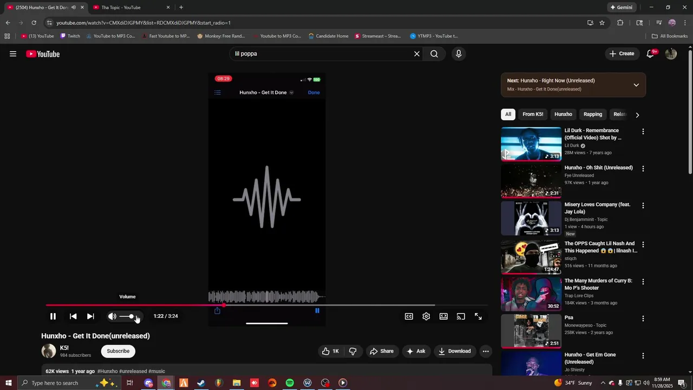The width and height of the screenshot is (693, 390).
Task: Like this video
Action: (330, 351)
